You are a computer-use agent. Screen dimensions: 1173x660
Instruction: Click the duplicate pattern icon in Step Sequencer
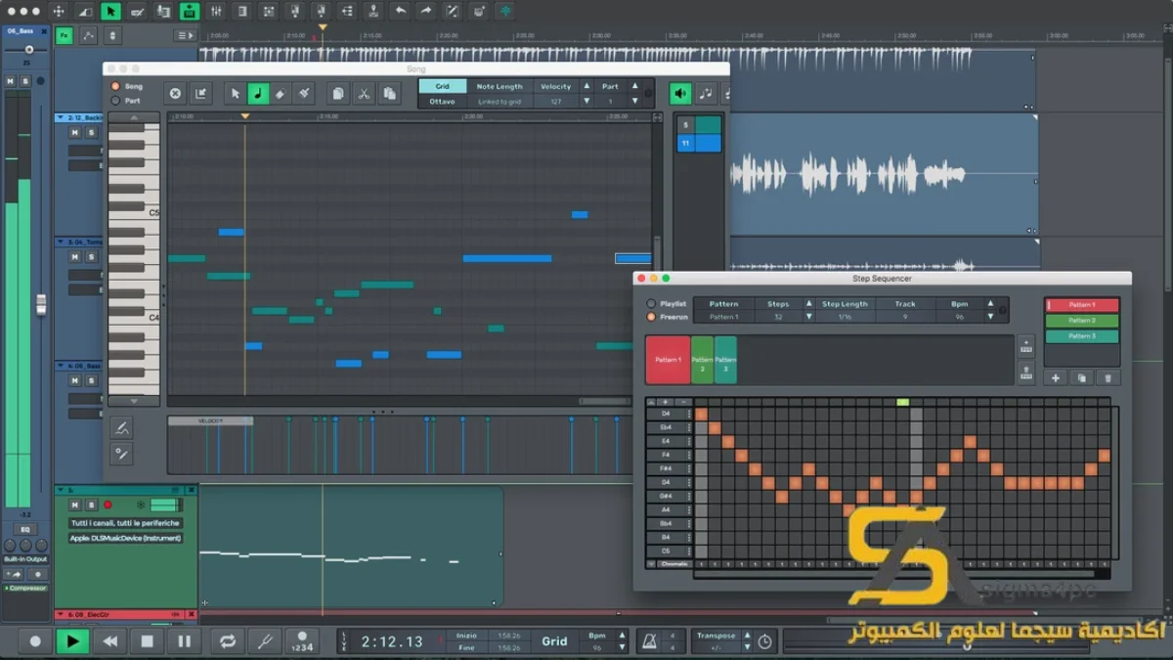[x=1081, y=377]
